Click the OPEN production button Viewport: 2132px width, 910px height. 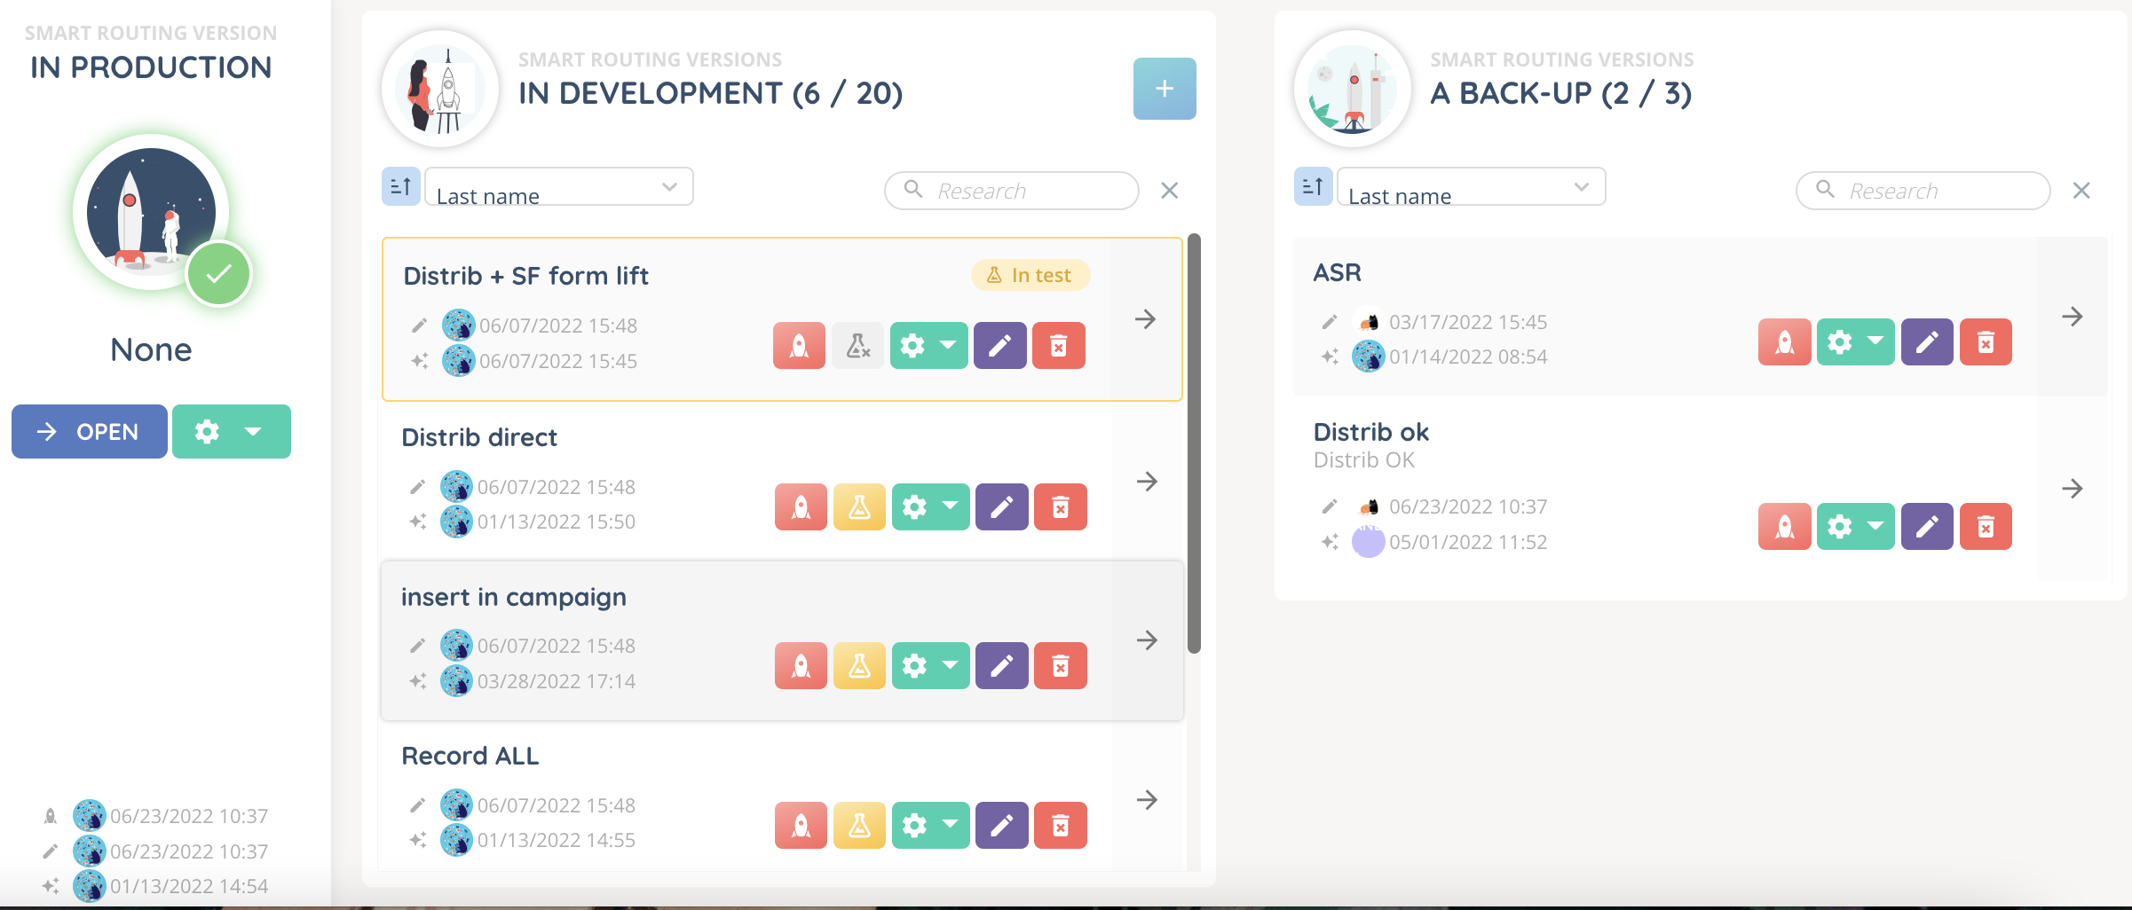click(90, 432)
